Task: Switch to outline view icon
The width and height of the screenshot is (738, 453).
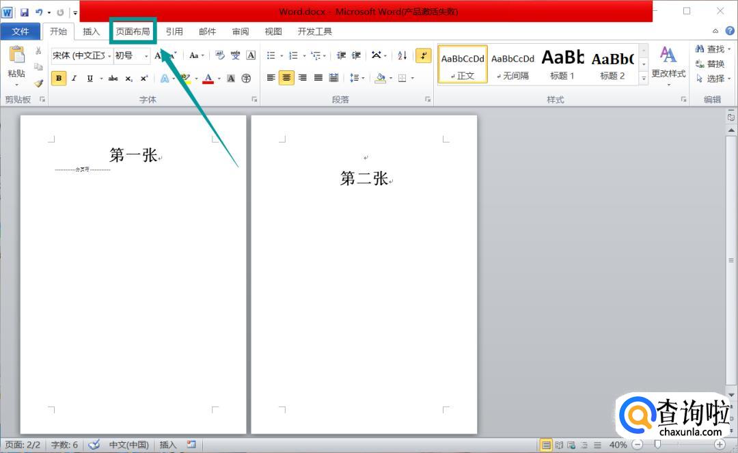Action: (584, 445)
